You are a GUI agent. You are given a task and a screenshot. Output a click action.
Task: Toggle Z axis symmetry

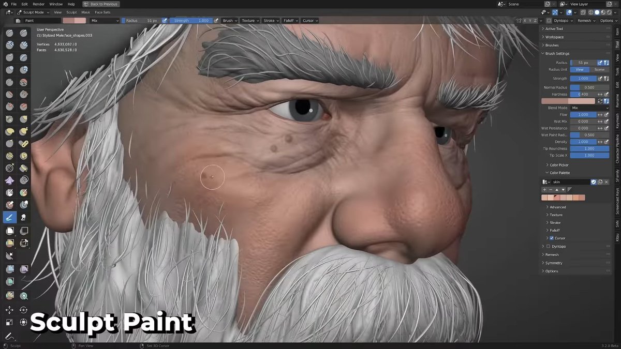[535, 21]
